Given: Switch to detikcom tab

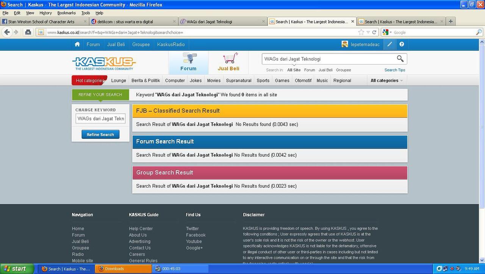Looking at the screenshot, I should [x=134, y=22].
